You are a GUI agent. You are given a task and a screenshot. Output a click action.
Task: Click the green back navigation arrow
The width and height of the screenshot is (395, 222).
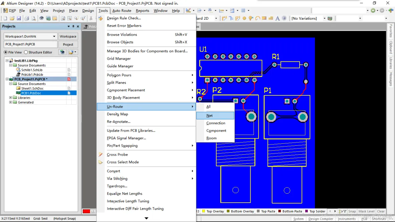click(373, 11)
